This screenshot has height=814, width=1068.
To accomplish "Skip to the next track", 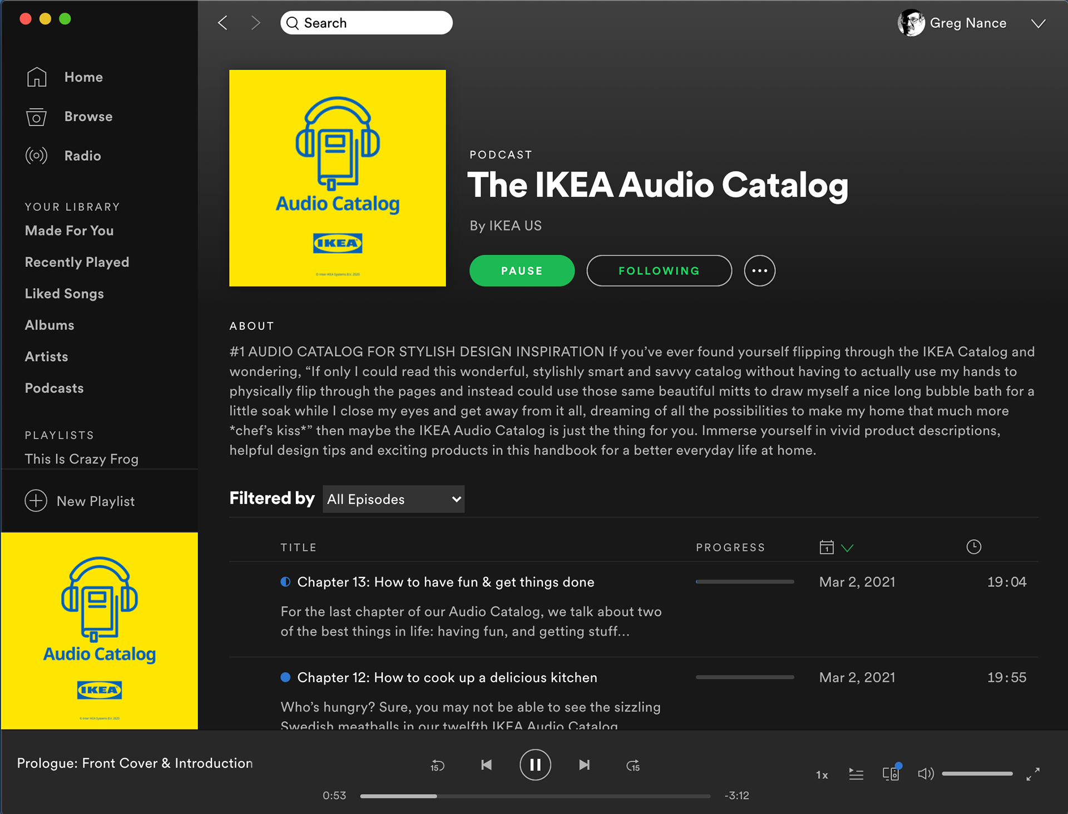I will point(584,765).
